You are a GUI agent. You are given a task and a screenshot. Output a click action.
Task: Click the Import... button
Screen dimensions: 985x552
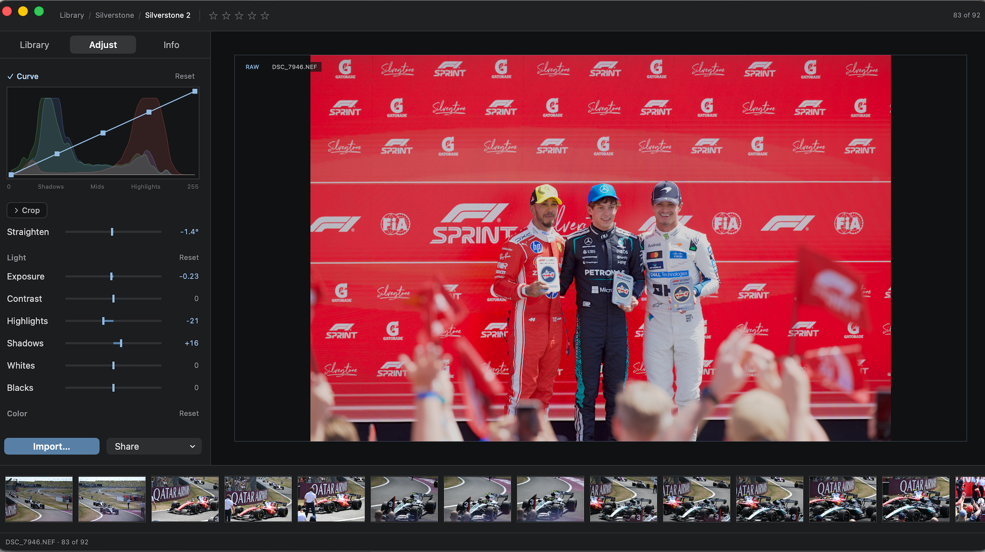[52, 446]
